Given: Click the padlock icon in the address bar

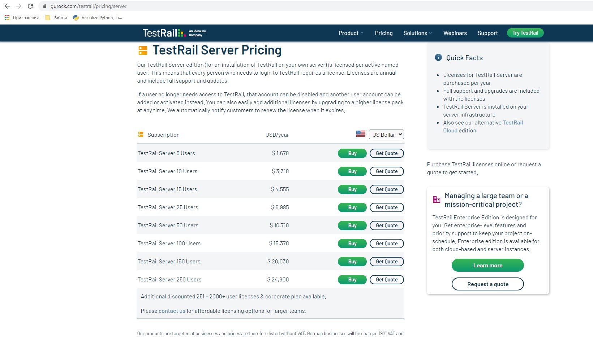Looking at the screenshot, I should pos(45,6).
